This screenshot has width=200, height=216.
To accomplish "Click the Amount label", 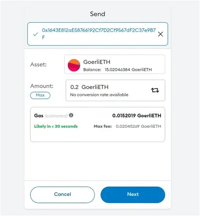I will click(42, 86).
